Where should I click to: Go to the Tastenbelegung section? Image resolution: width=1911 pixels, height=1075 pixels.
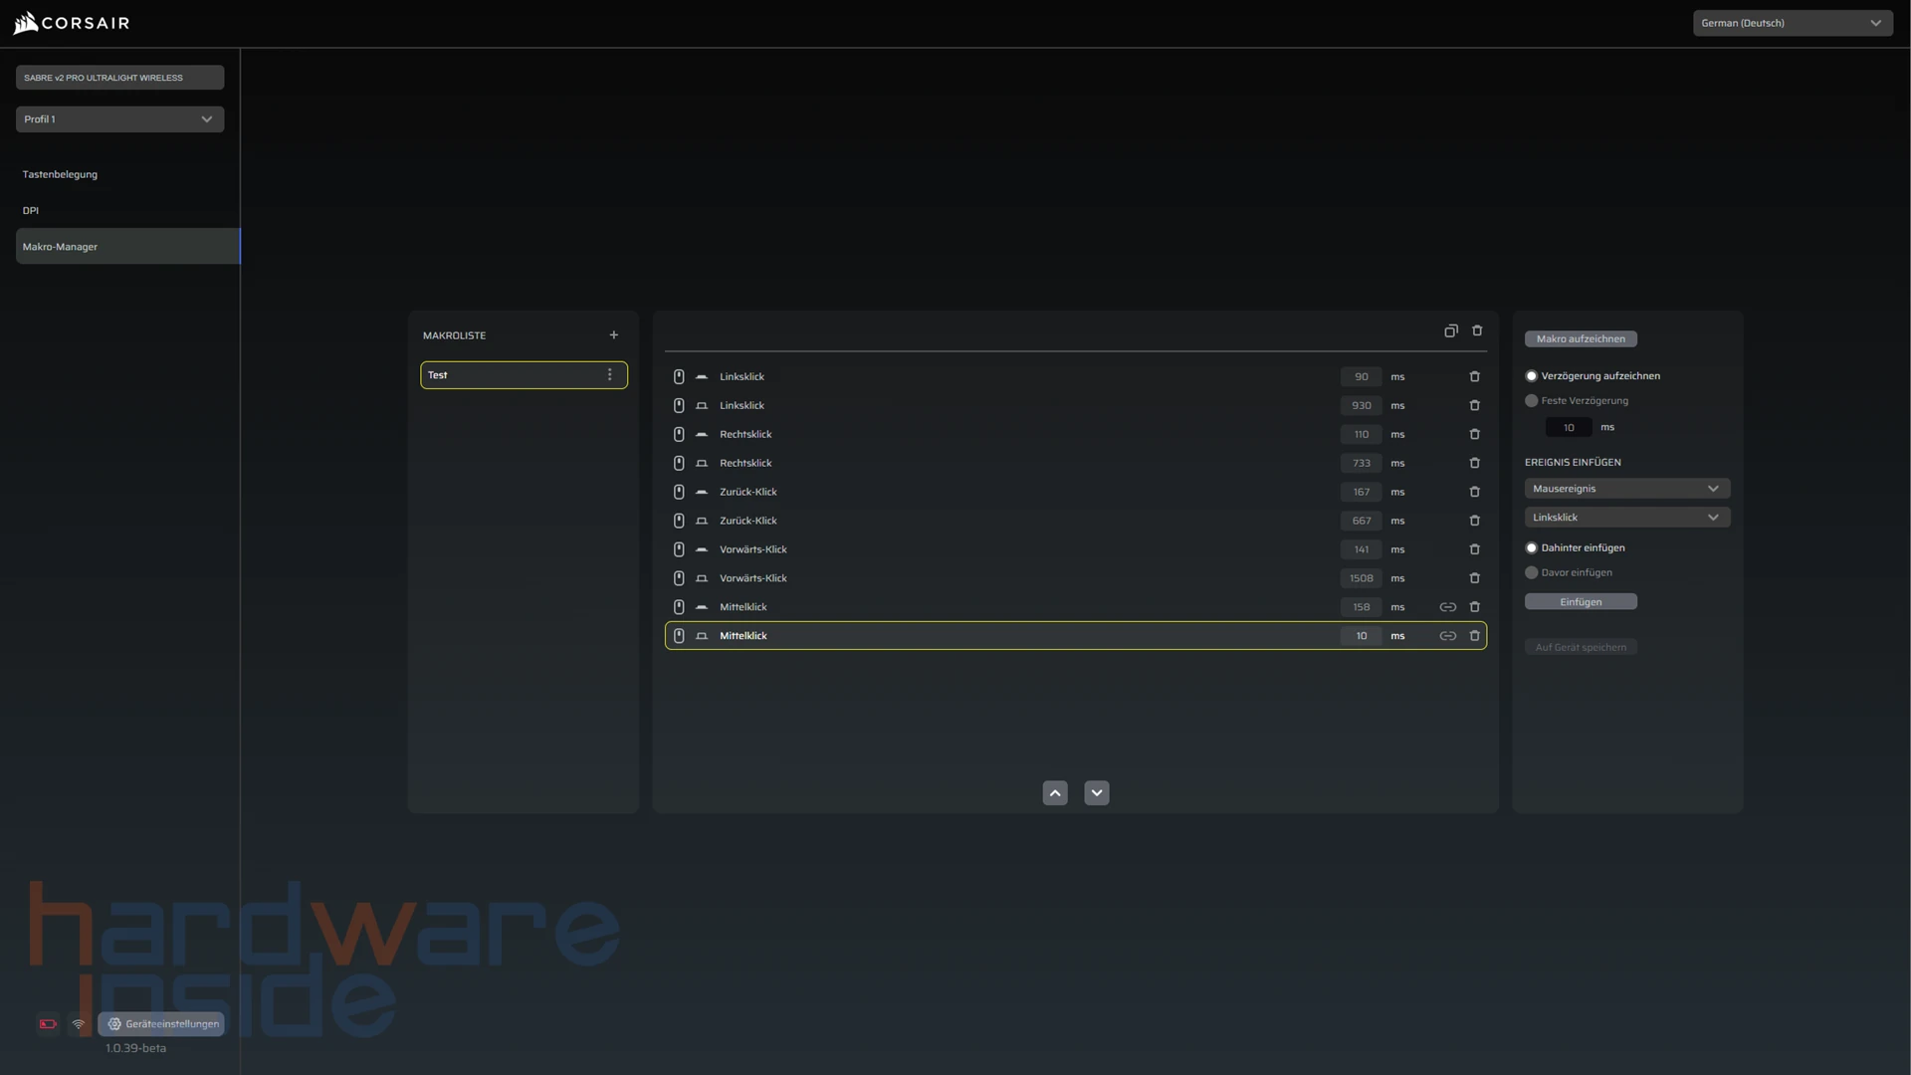[x=60, y=174]
